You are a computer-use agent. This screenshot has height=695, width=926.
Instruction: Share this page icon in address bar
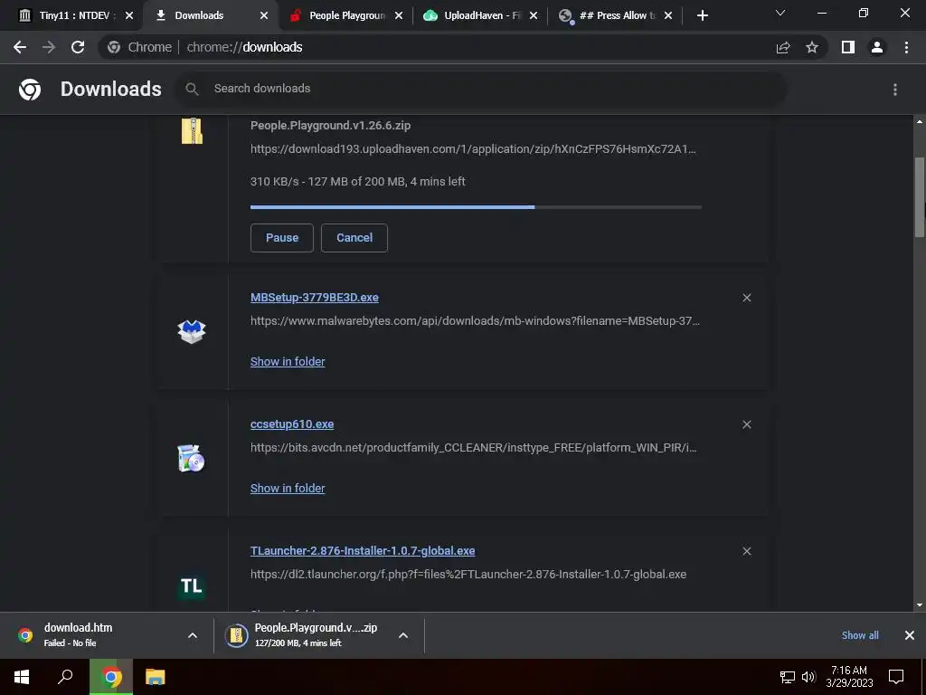click(x=783, y=47)
